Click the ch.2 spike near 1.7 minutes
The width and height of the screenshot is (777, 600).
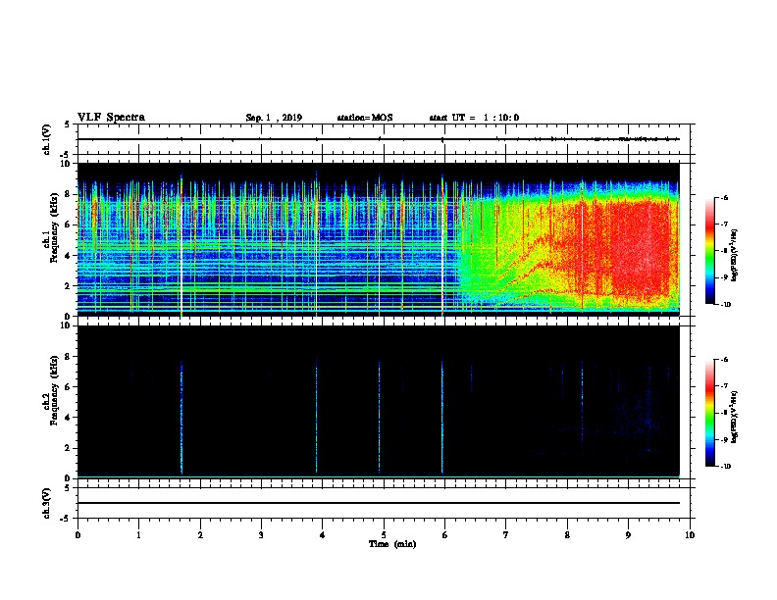click(x=181, y=419)
